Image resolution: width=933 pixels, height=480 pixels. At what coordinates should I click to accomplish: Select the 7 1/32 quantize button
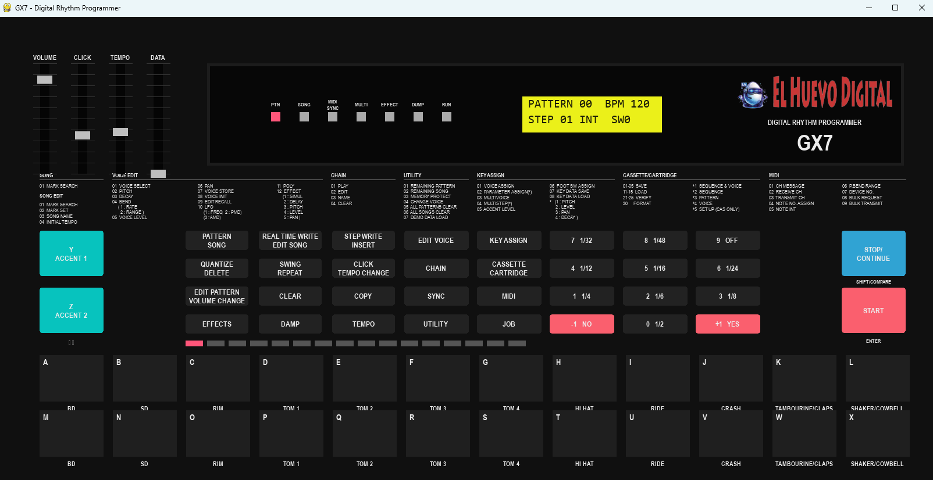click(582, 241)
